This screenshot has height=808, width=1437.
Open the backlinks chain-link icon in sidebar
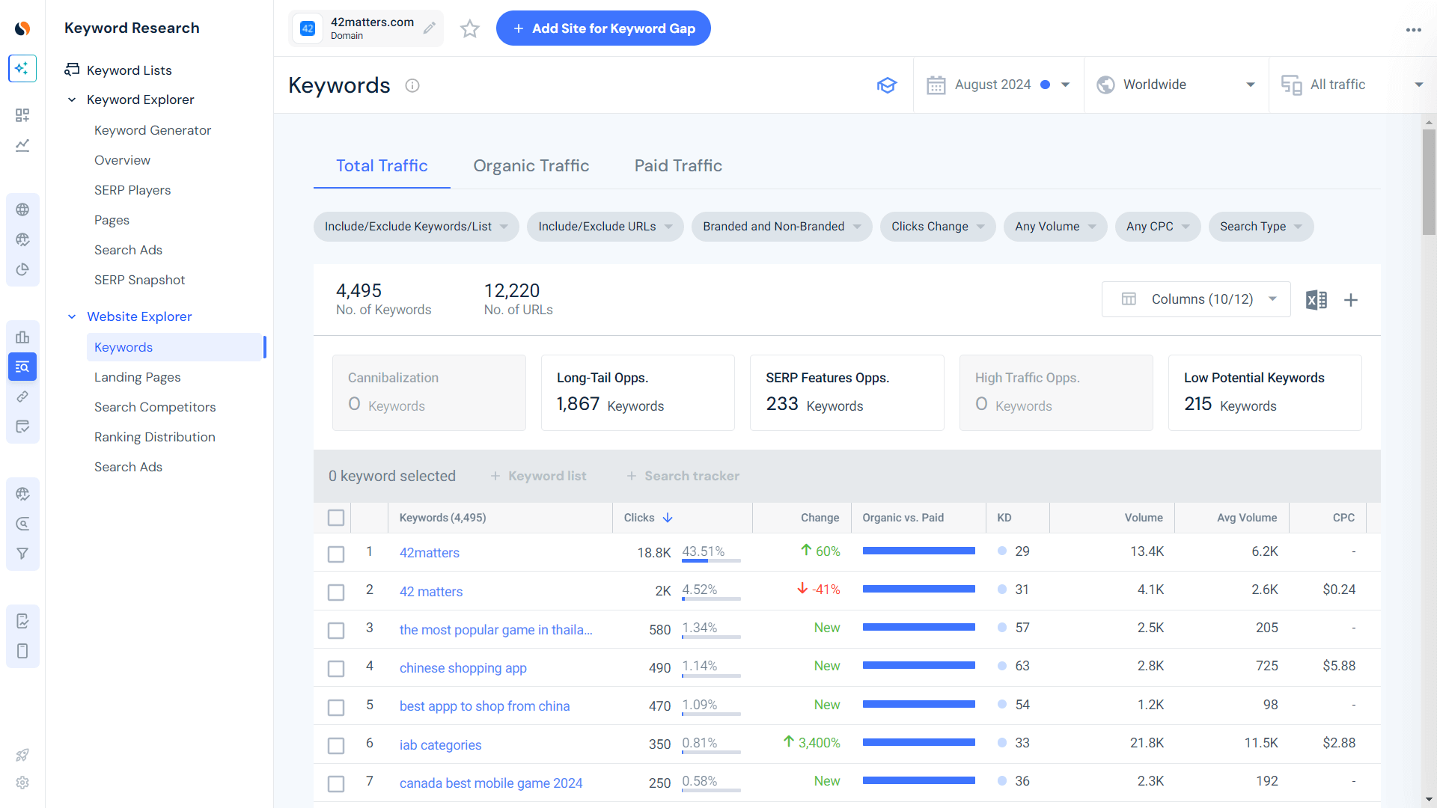(22, 397)
